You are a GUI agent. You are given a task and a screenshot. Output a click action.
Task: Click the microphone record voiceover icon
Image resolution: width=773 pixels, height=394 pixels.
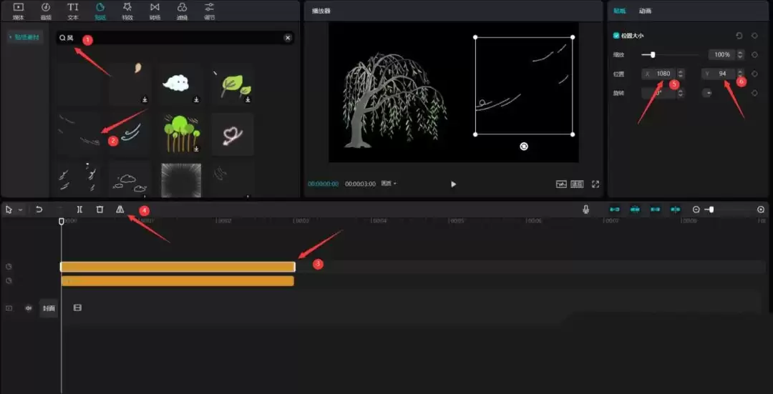click(x=586, y=210)
